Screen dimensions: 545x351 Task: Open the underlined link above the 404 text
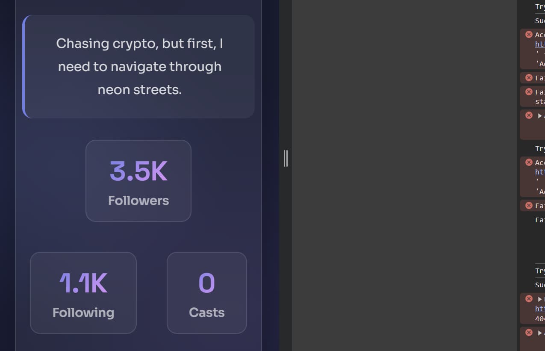(x=540, y=309)
